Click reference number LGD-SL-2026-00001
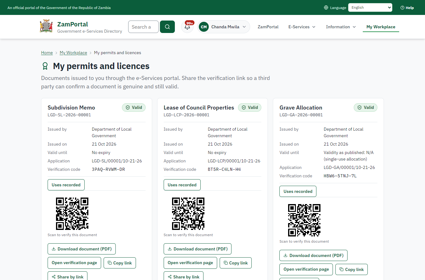Image resolution: width=425 pixels, height=280 pixels. [x=69, y=115]
